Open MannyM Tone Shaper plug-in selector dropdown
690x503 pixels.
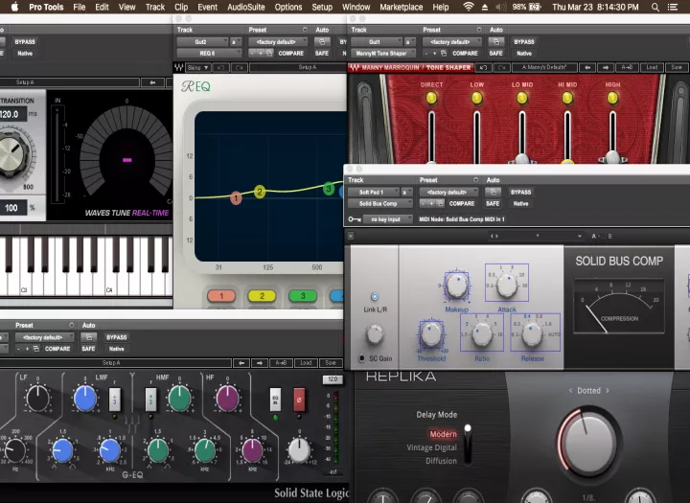click(383, 54)
